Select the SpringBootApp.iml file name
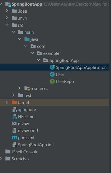Screen dimensions: 111x173 (x=36, y=145)
